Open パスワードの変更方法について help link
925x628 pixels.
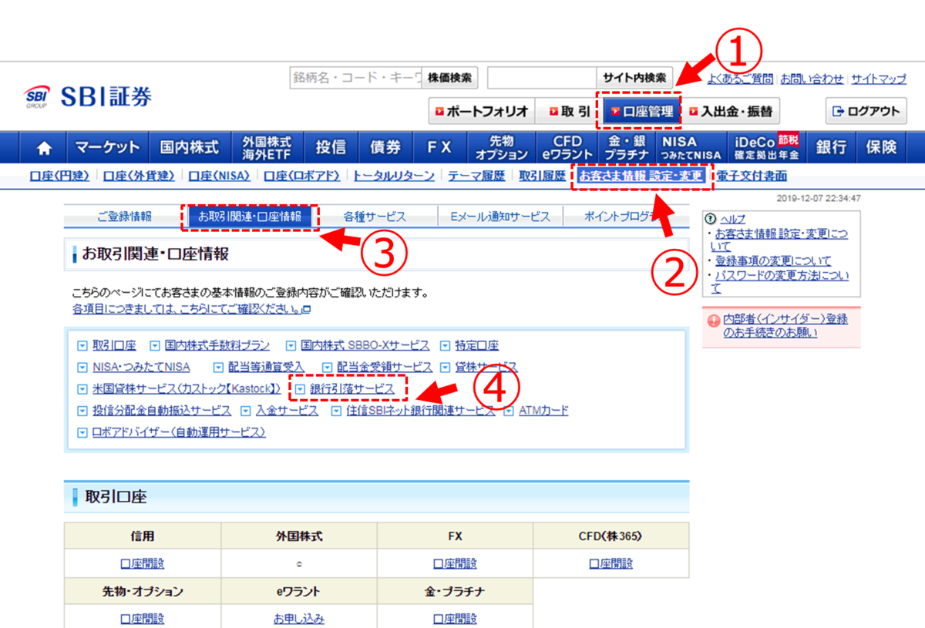[x=779, y=281]
